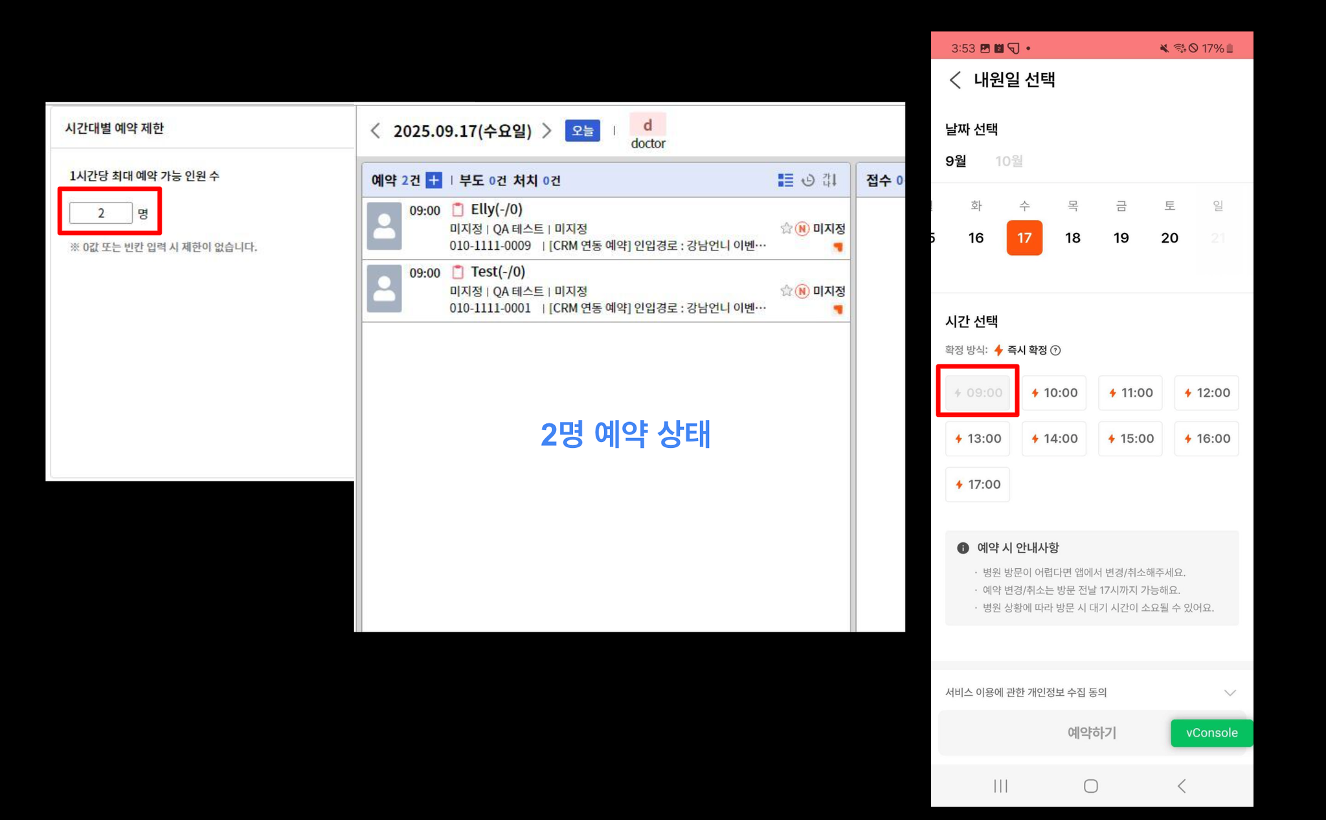The height and width of the screenshot is (820, 1326).
Task: Switch to list view icon
Action: [x=785, y=180]
